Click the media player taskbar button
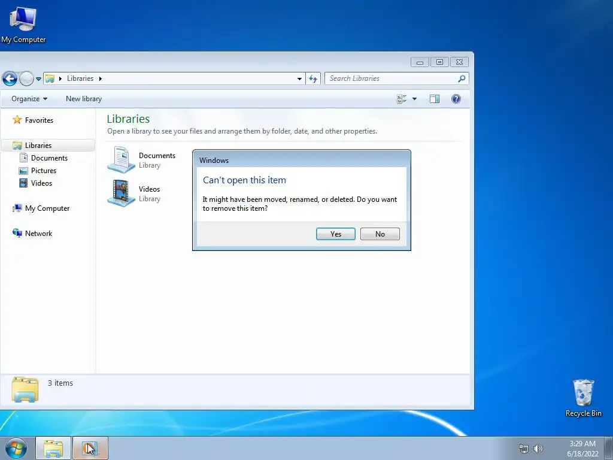The image size is (613, 460). tap(90, 448)
